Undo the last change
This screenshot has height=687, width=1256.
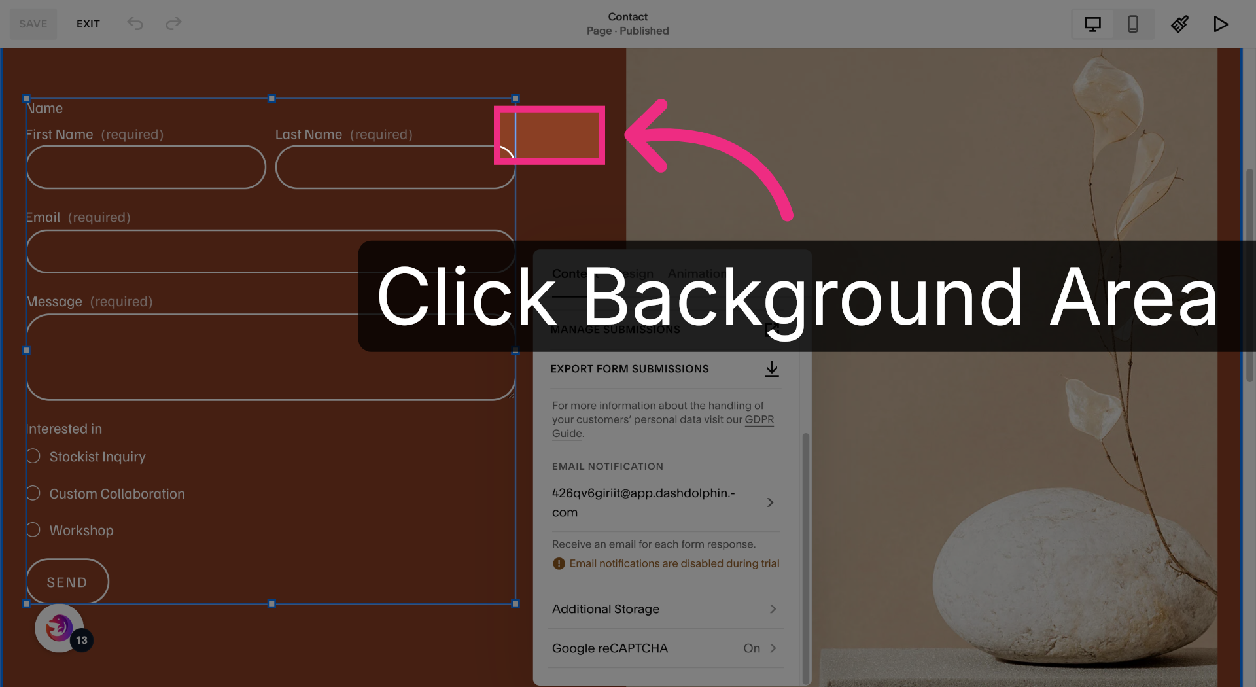(x=135, y=24)
